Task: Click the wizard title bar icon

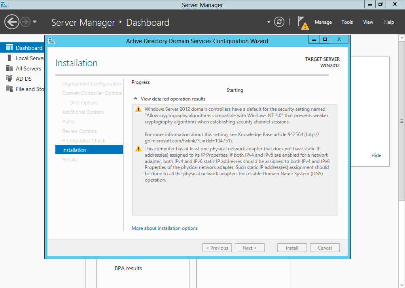Action: [51, 41]
